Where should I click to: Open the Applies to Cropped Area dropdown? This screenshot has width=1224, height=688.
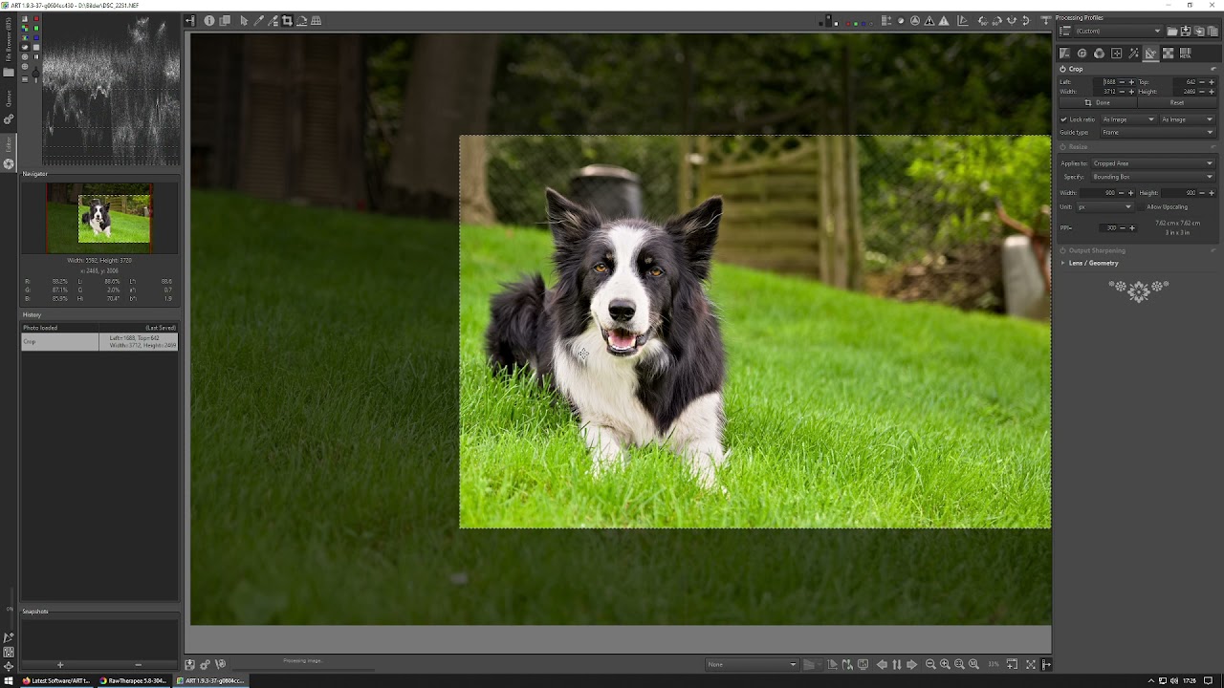click(1152, 163)
